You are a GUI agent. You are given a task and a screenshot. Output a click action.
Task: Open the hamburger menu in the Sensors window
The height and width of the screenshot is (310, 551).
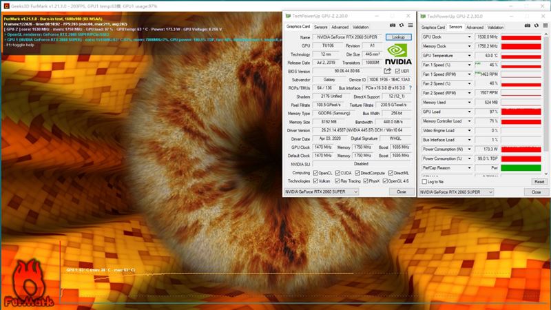(x=545, y=25)
